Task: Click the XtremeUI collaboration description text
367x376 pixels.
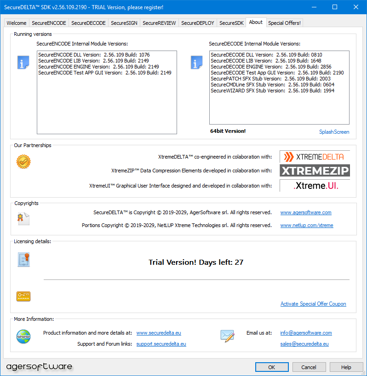Action: 181,186
